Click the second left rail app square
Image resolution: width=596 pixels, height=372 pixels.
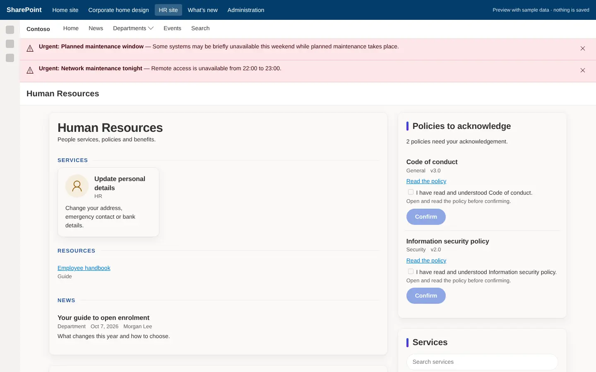click(10, 44)
